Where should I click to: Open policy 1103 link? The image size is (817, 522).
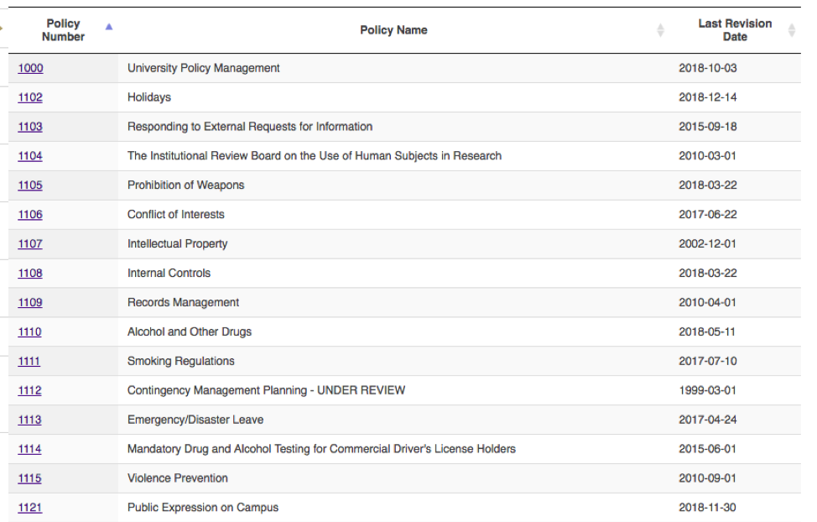pos(30,126)
